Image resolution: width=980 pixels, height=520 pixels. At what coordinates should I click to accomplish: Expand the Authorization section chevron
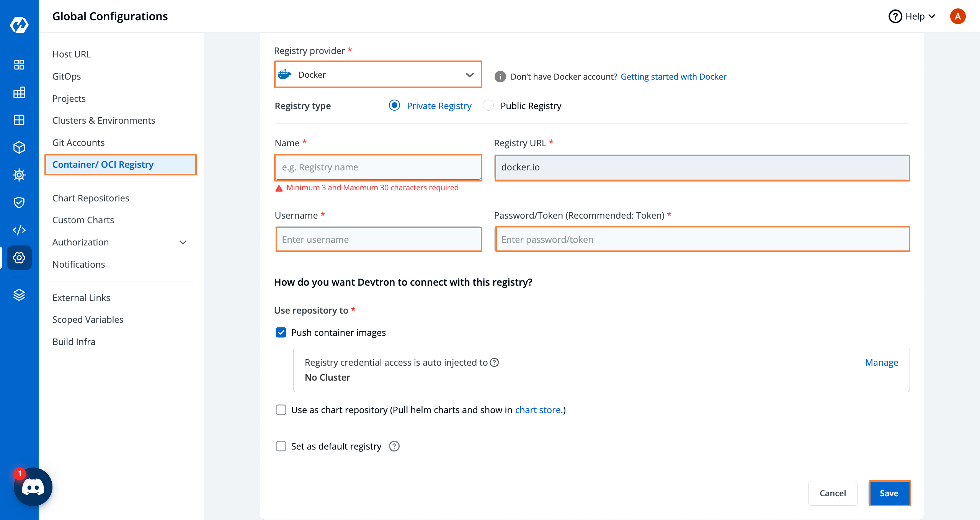pyautogui.click(x=183, y=242)
